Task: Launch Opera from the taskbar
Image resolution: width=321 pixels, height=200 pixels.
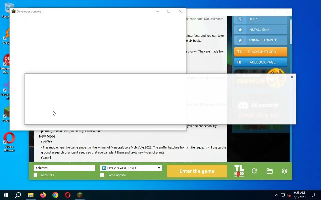Action: click(68, 195)
